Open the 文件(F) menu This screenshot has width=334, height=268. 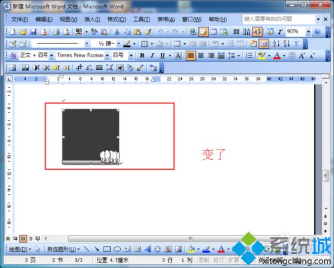[19, 19]
